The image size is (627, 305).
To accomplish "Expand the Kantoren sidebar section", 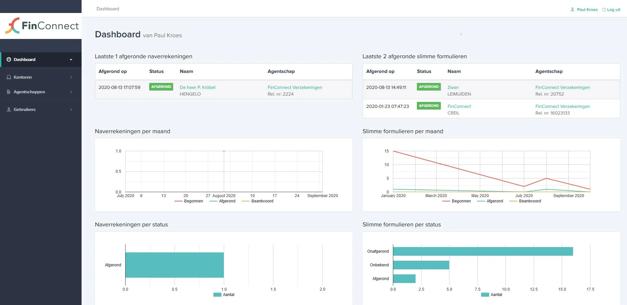I will click(x=41, y=77).
